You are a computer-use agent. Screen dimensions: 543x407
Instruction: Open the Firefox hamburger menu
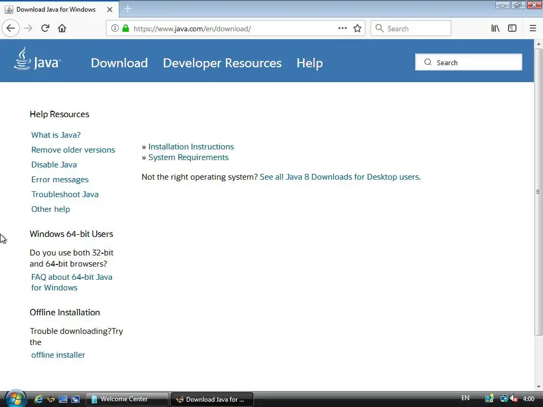(x=532, y=29)
